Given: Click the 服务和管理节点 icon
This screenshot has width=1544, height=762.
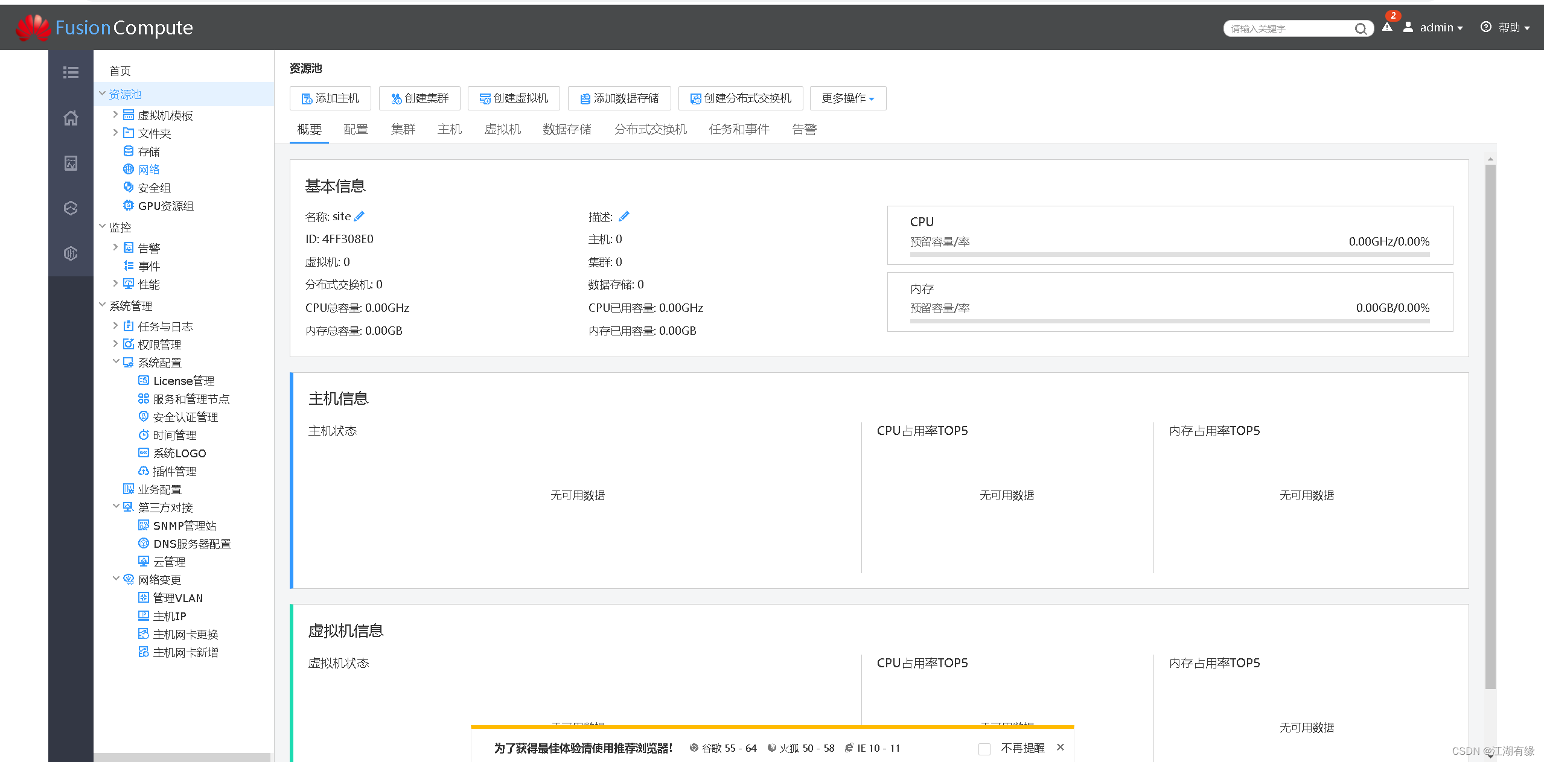Looking at the screenshot, I should (144, 398).
